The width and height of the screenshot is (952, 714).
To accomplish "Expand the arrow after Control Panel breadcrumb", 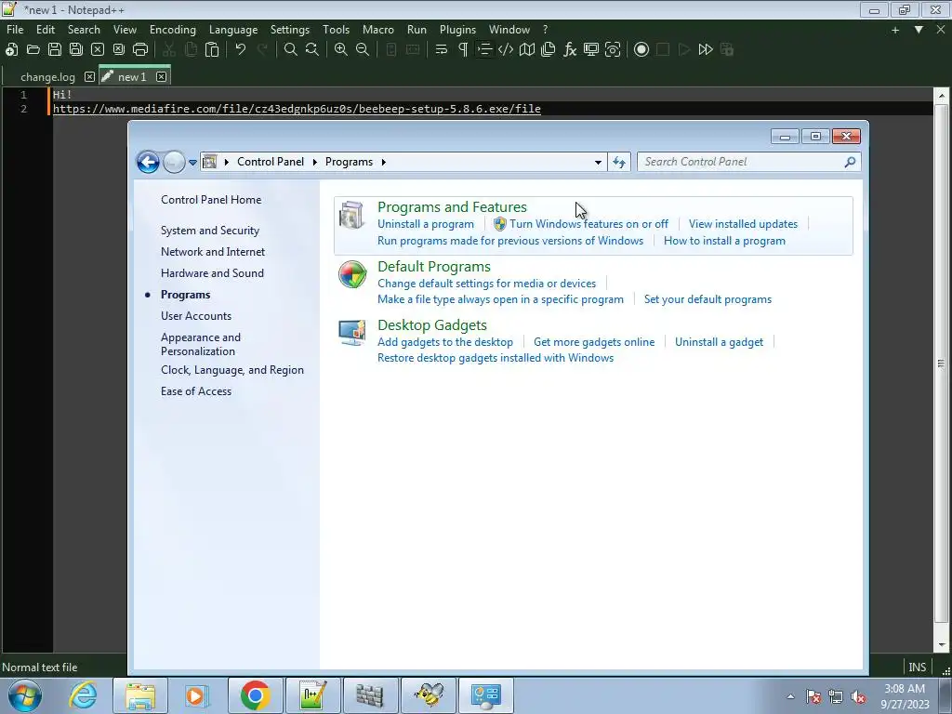I will coord(314,162).
